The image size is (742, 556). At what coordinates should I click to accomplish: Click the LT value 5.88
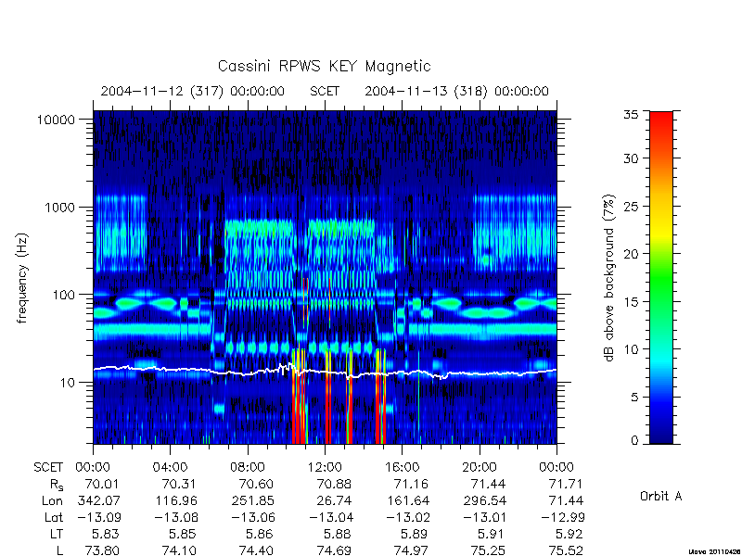pos(338,534)
